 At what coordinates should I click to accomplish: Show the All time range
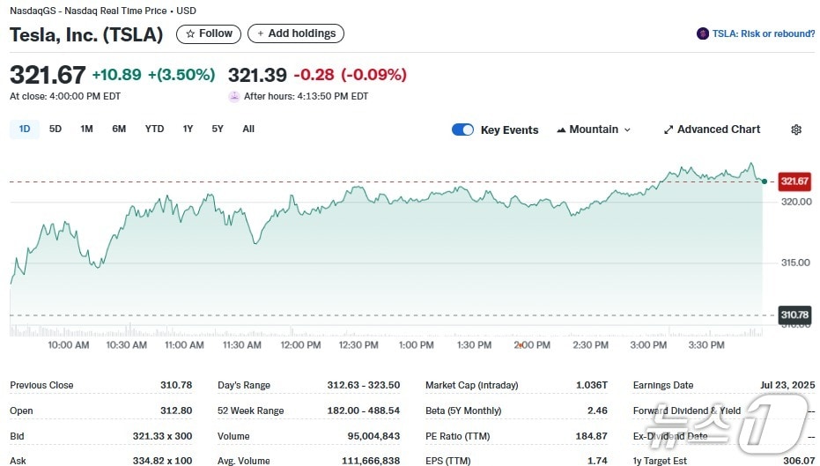click(x=248, y=129)
